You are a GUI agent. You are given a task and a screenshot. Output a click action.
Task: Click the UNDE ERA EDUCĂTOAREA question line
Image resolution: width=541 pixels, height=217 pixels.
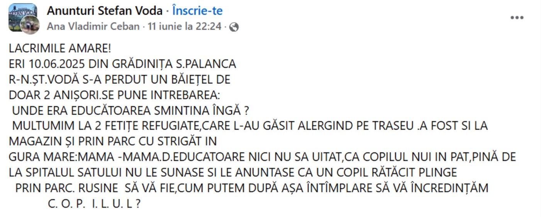click(x=130, y=111)
